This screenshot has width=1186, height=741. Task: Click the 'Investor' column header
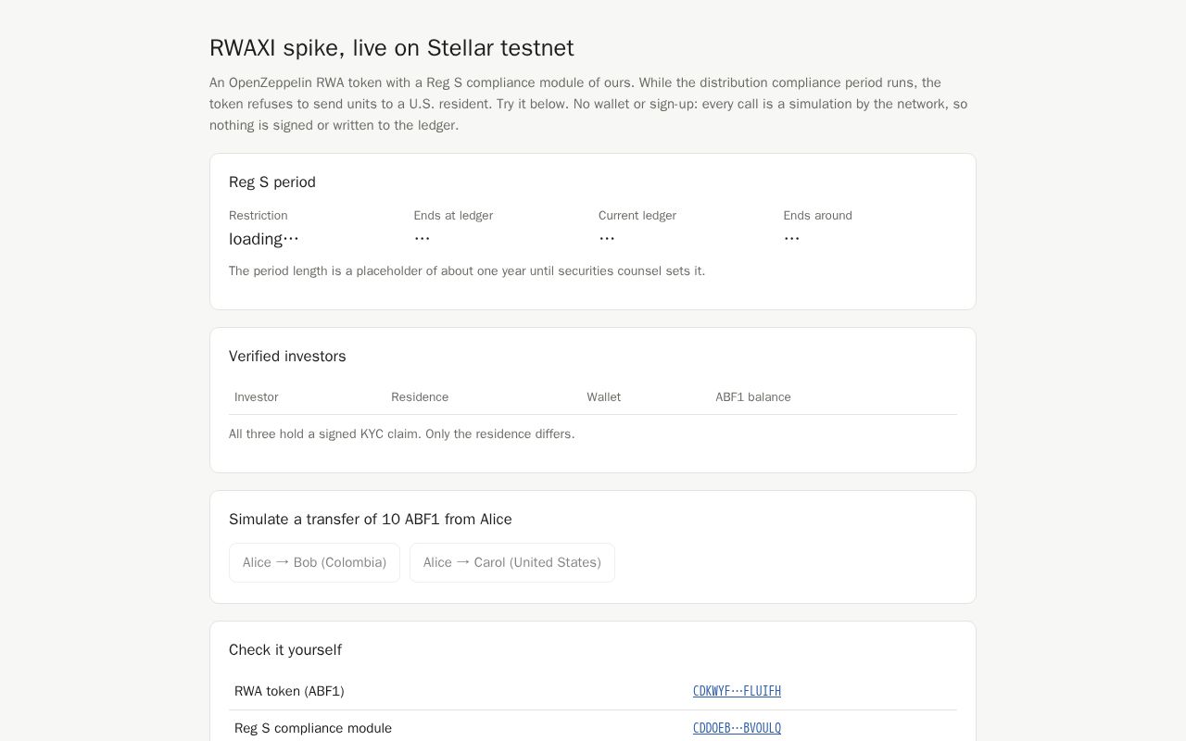(x=257, y=397)
